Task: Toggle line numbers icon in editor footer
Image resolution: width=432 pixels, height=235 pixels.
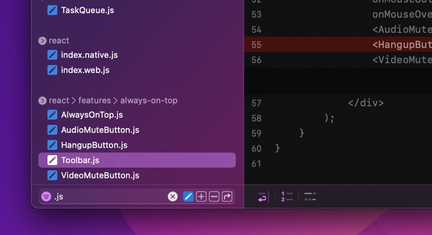Action: [287, 197]
